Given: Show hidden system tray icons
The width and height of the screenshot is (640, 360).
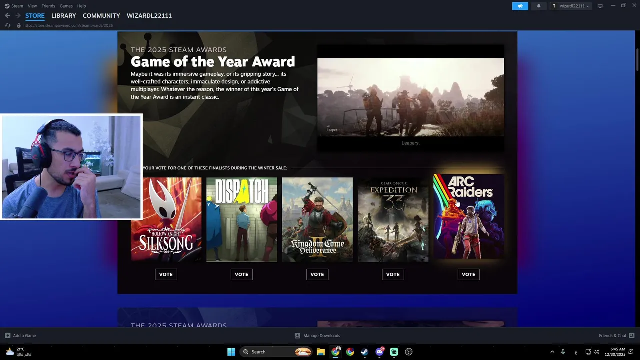Looking at the screenshot, I should tap(552, 352).
